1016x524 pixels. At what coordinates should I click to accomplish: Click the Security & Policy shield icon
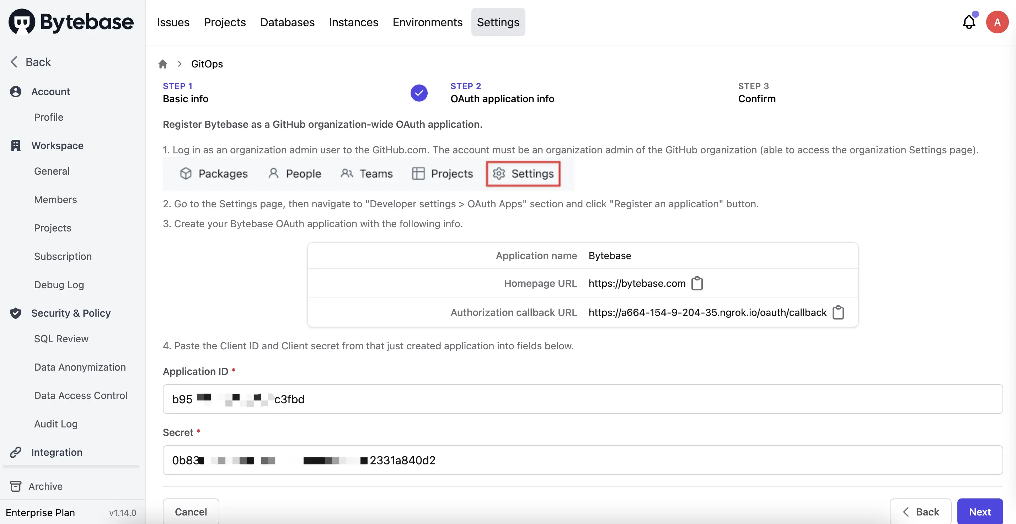click(x=16, y=313)
